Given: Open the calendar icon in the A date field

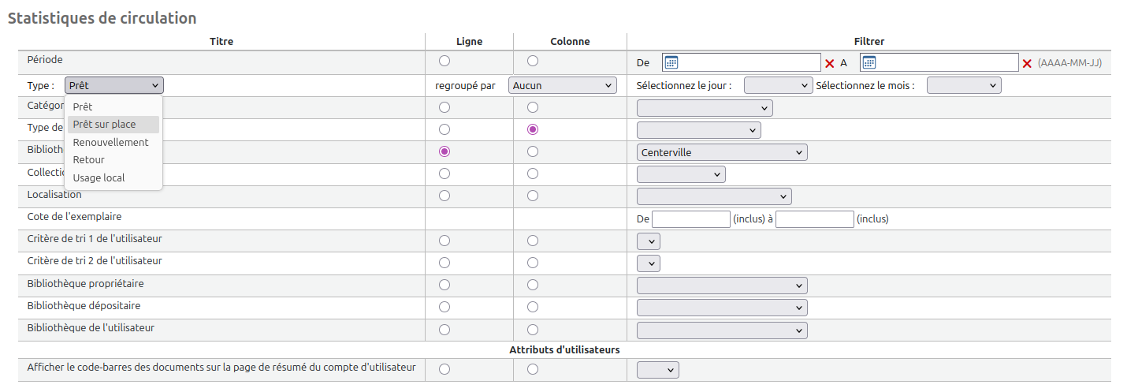Looking at the screenshot, I should click(x=869, y=63).
